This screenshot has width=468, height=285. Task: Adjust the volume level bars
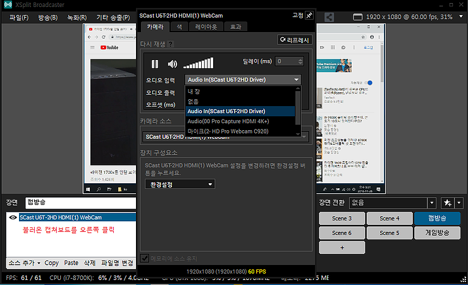coord(198,63)
